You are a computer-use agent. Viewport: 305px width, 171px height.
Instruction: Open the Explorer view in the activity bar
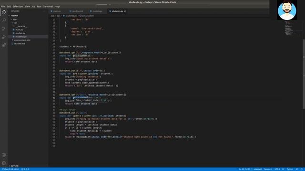tap(4, 12)
